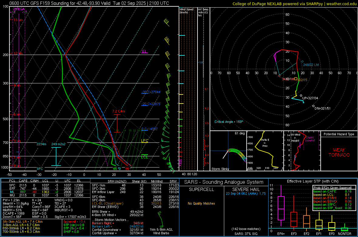Click the SARS: 37% SIG text
This screenshot has height=237, width=358.
tap(246, 234)
